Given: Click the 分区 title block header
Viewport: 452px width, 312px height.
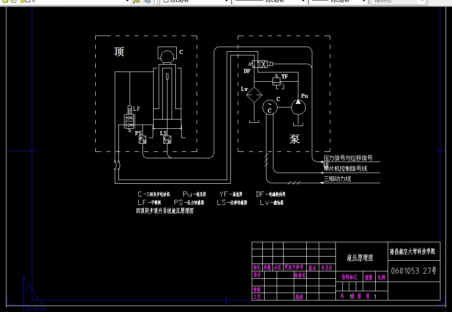Looking at the screenshot, I should pos(278,267).
